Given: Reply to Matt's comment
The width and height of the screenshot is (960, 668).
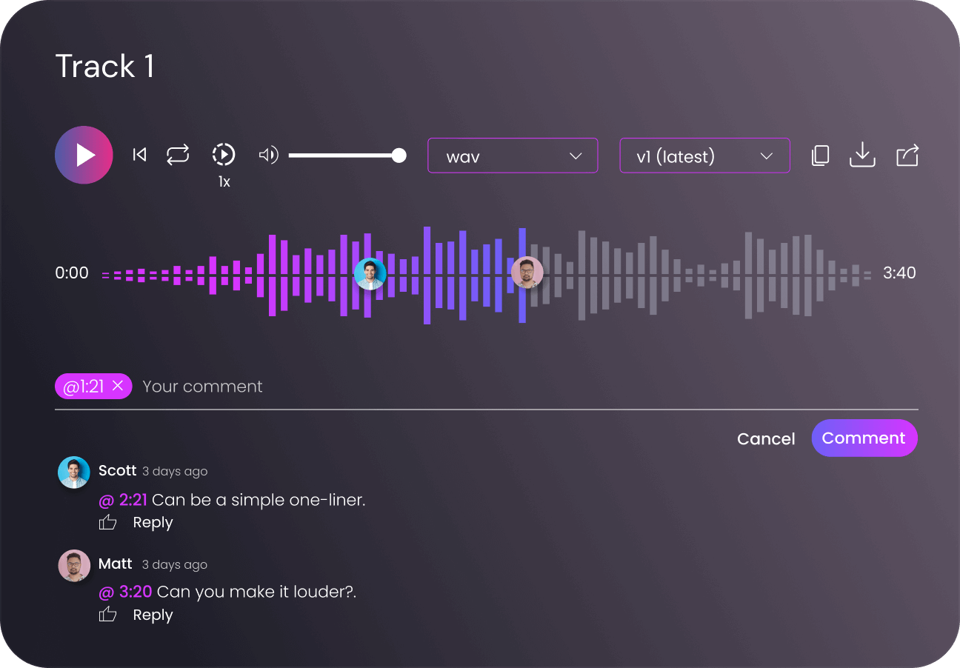Looking at the screenshot, I should [x=153, y=615].
